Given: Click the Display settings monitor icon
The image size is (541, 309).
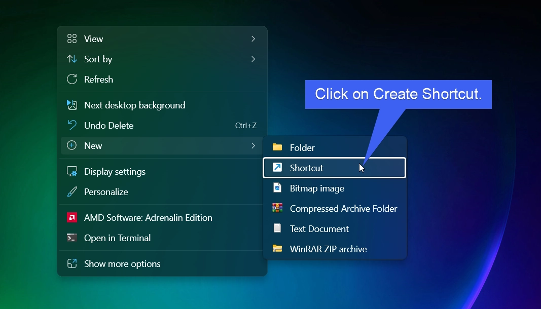Looking at the screenshot, I should click(x=72, y=171).
